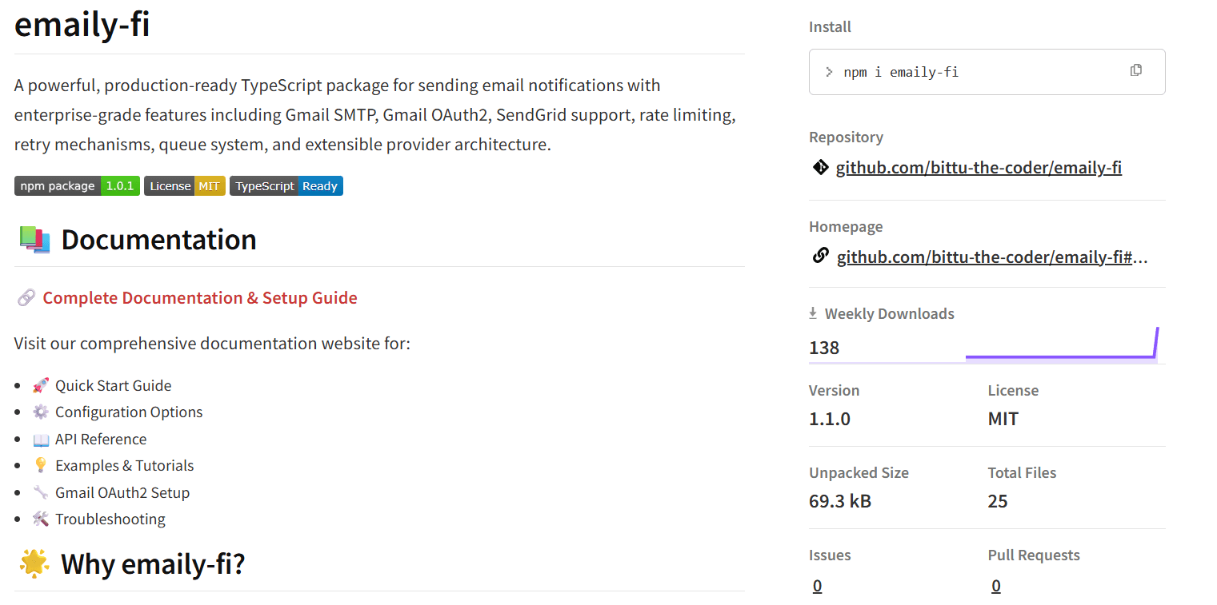The height and width of the screenshot is (605, 1217).
Task: Open the github.com repository link
Action: pos(979,168)
